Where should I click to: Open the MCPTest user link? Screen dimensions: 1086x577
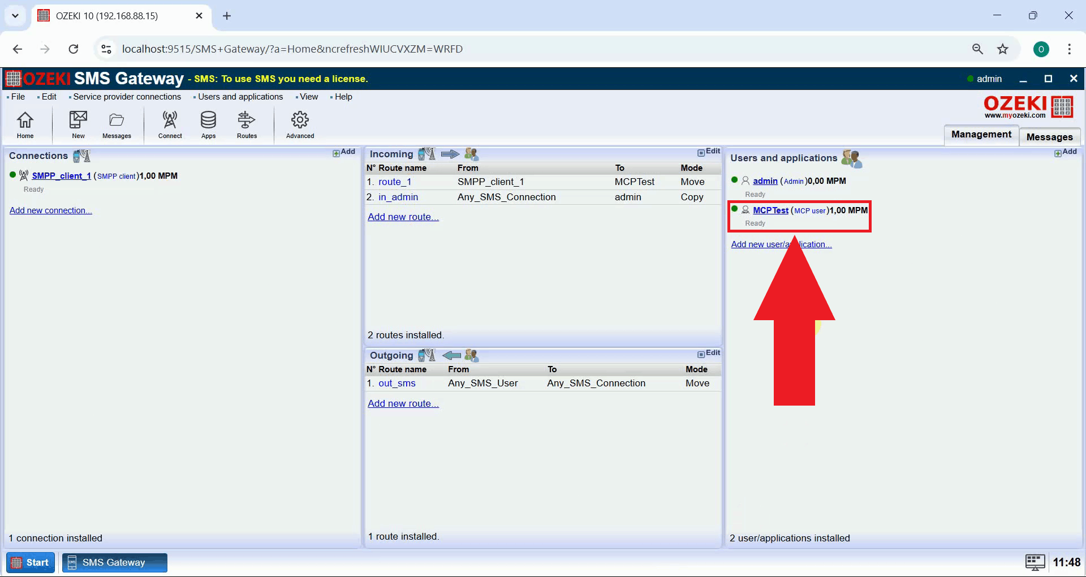tap(770, 210)
